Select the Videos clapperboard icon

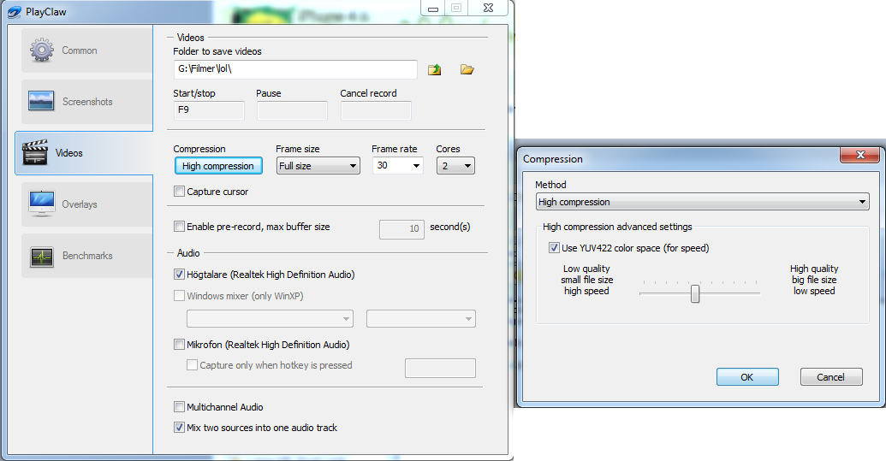pos(34,152)
